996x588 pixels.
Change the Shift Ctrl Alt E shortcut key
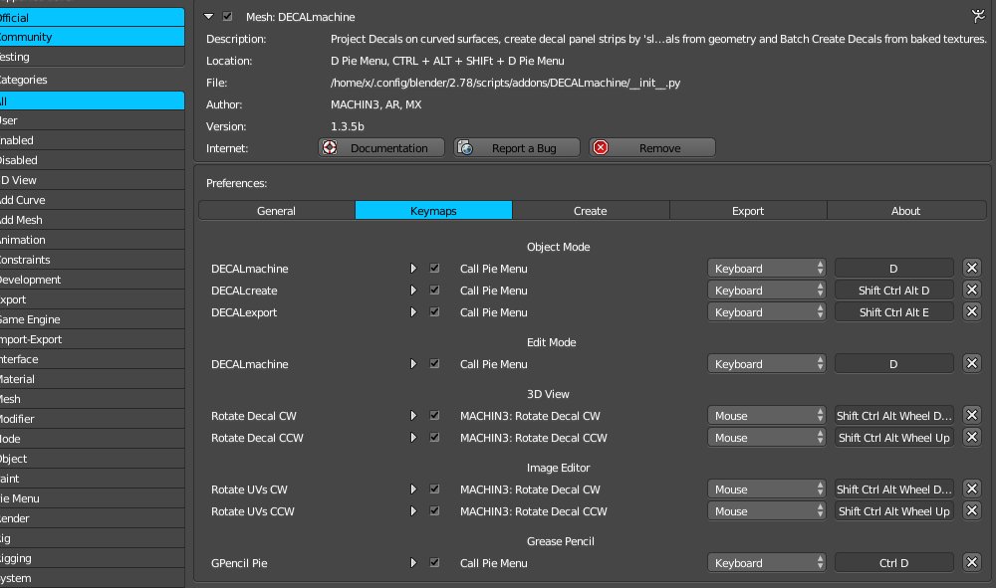[x=893, y=312]
